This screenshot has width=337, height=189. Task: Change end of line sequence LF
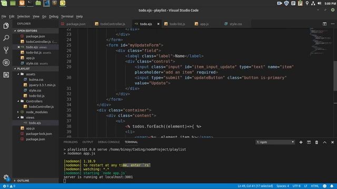pos(305,186)
